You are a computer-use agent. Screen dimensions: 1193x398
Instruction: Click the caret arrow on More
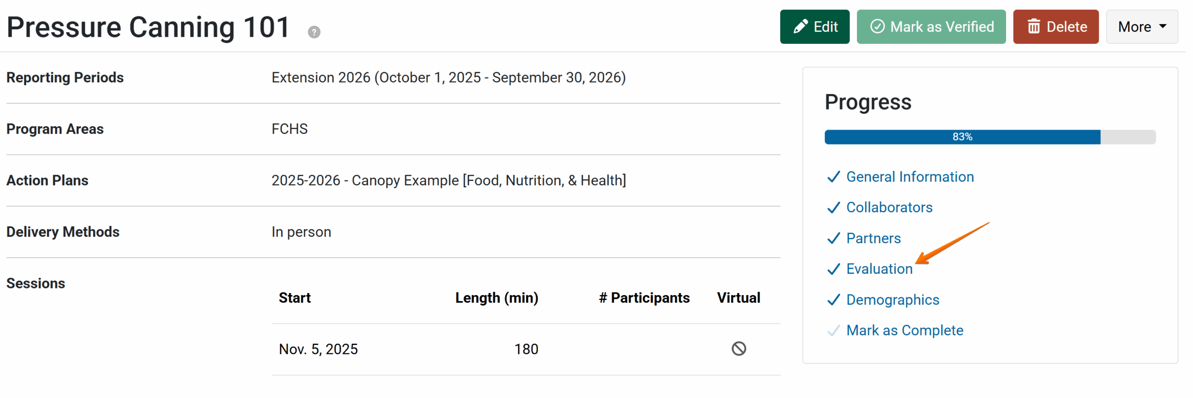[x=1163, y=27]
